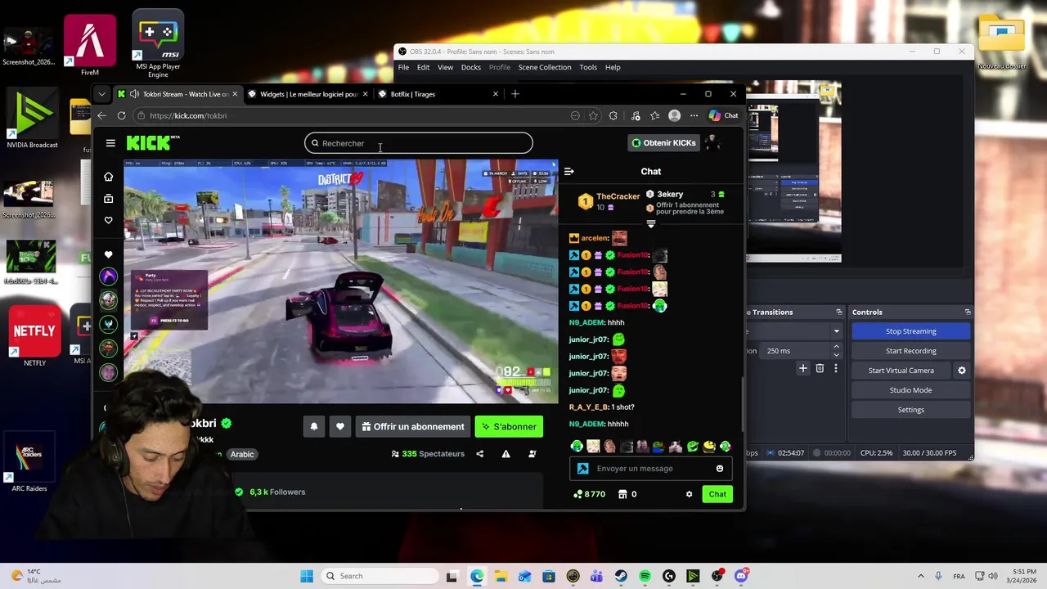Click the chat identity badge in message box
Image resolution: width=1047 pixels, height=589 pixels.
point(582,469)
